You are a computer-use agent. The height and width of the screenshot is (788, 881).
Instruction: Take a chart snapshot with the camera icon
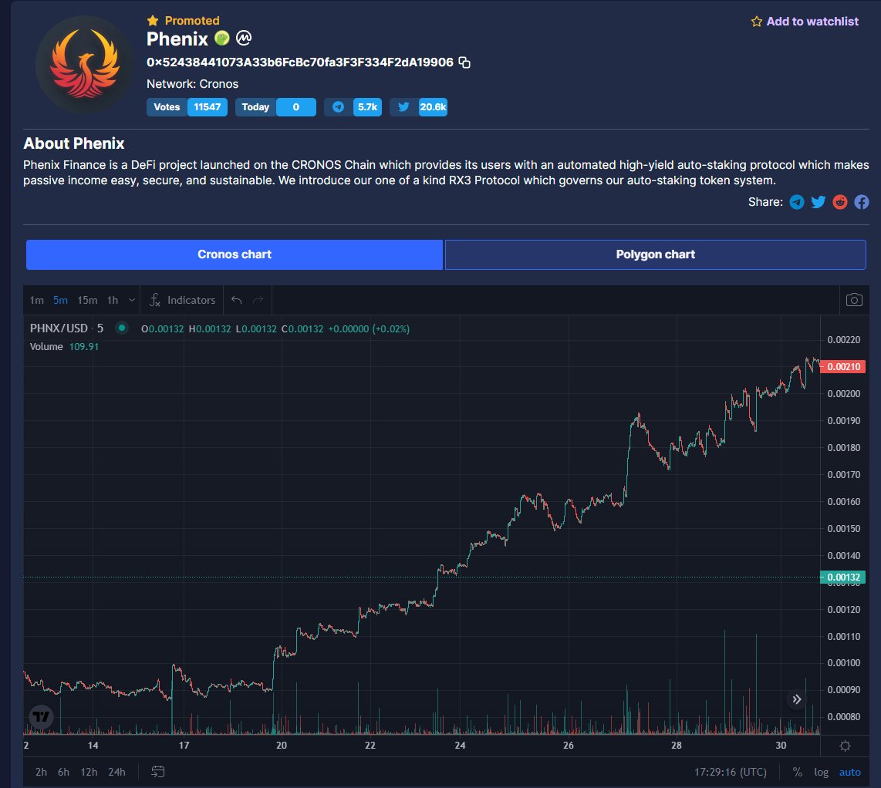pyautogui.click(x=853, y=300)
